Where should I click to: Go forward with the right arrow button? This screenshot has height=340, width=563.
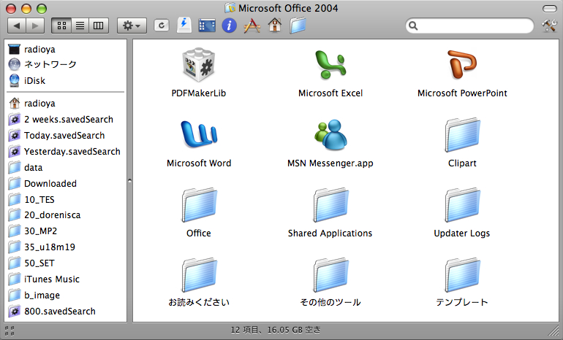35,26
